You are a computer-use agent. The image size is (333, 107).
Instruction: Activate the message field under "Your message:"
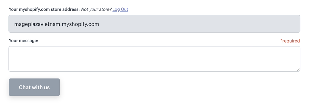coord(154,59)
